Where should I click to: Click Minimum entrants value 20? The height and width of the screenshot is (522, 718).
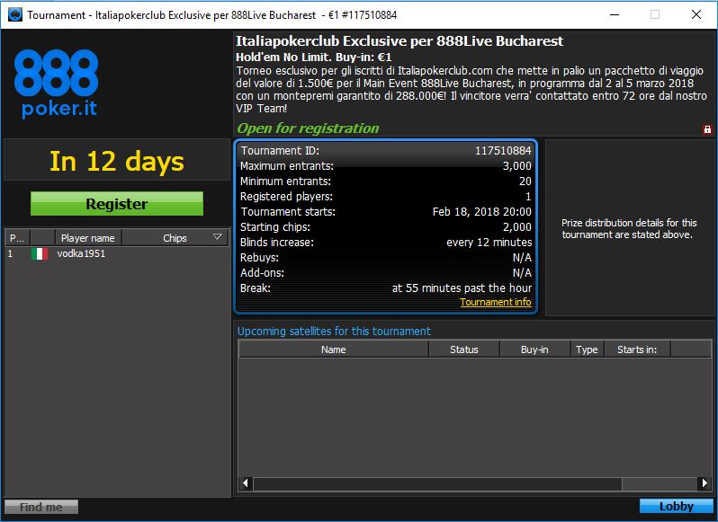525,181
